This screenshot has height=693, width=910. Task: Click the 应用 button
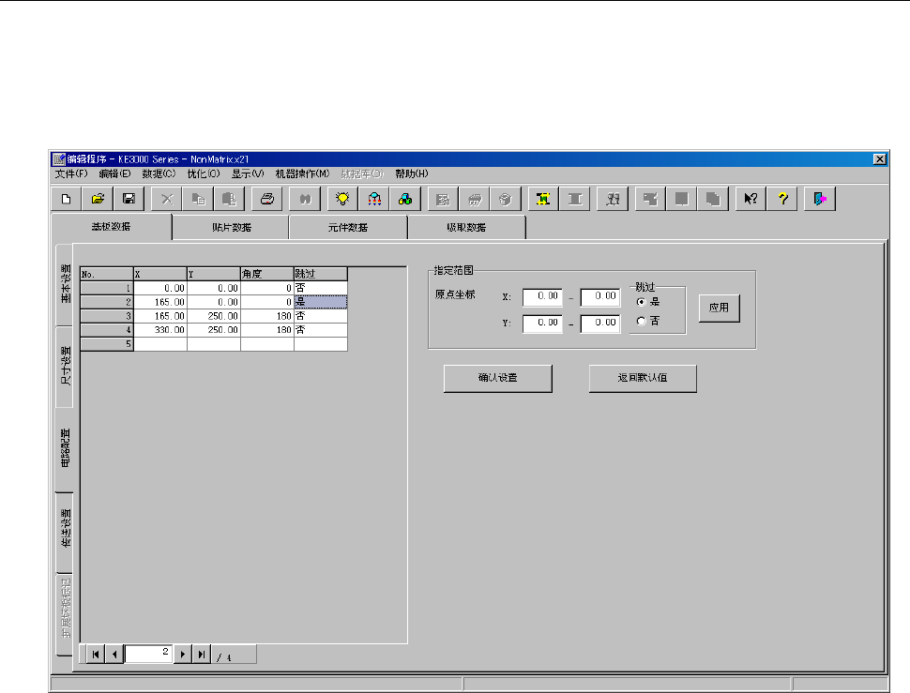[719, 308]
